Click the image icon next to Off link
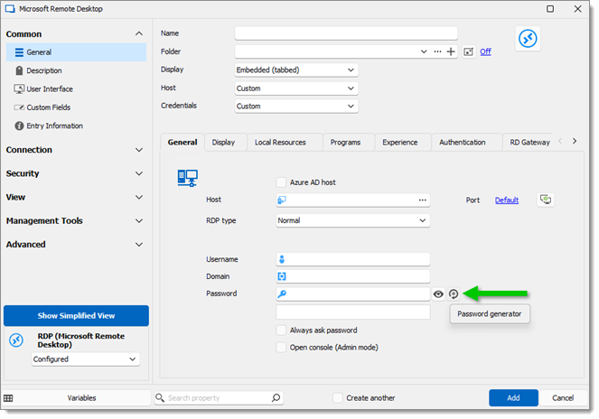Image resolution: width=599 pixels, height=419 pixels. [x=468, y=51]
